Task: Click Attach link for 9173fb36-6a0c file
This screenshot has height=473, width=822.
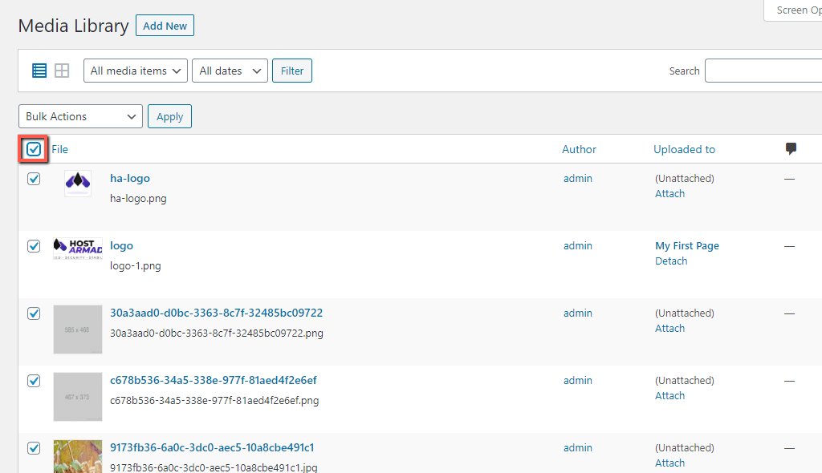Action: coord(670,463)
